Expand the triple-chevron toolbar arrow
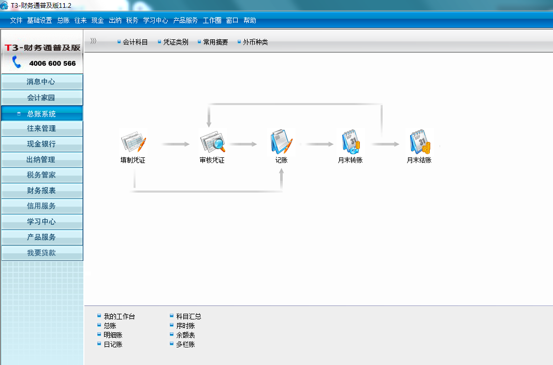 (93, 41)
